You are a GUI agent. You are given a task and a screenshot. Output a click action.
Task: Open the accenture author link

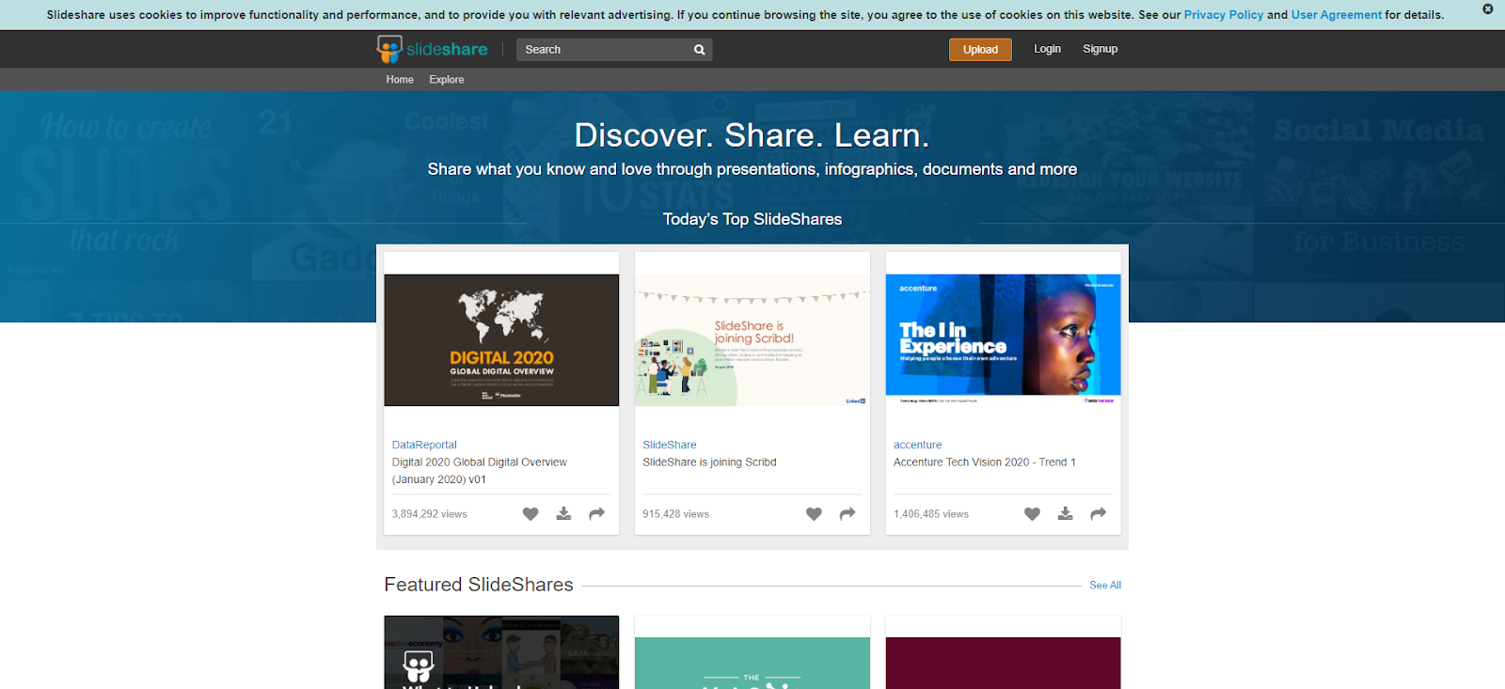pos(918,445)
